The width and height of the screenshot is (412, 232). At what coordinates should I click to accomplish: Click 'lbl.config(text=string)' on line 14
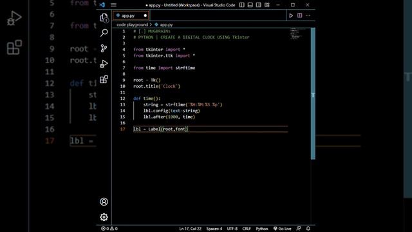coord(172,111)
